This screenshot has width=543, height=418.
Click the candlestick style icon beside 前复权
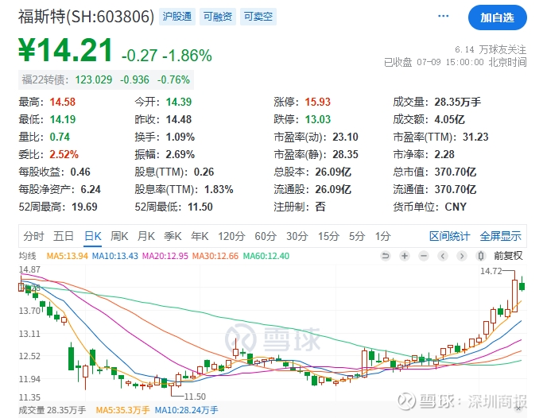481,256
